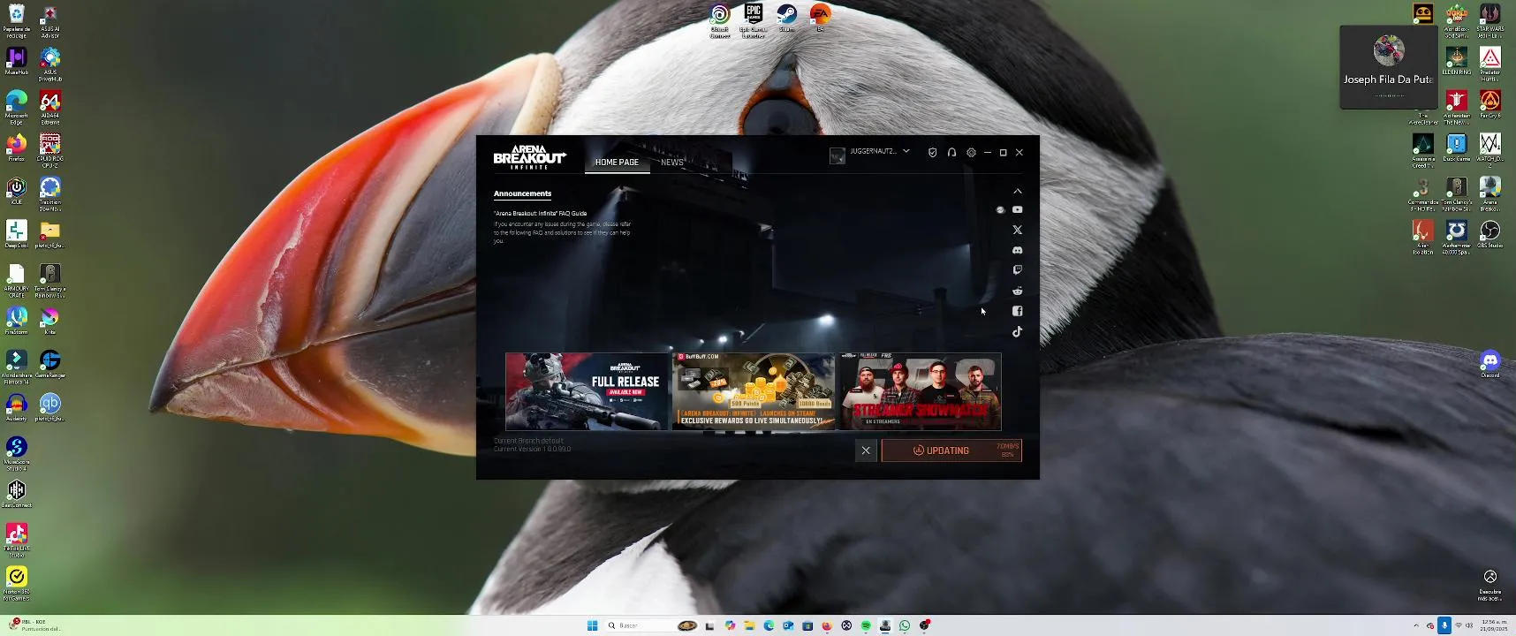Viewport: 1516px width, 636px height.
Task: Show hidden system tray icons
Action: click(1416, 625)
